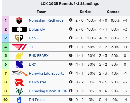
Task: Click the Nongshim RedForce logo
Action: pos(19,20)
